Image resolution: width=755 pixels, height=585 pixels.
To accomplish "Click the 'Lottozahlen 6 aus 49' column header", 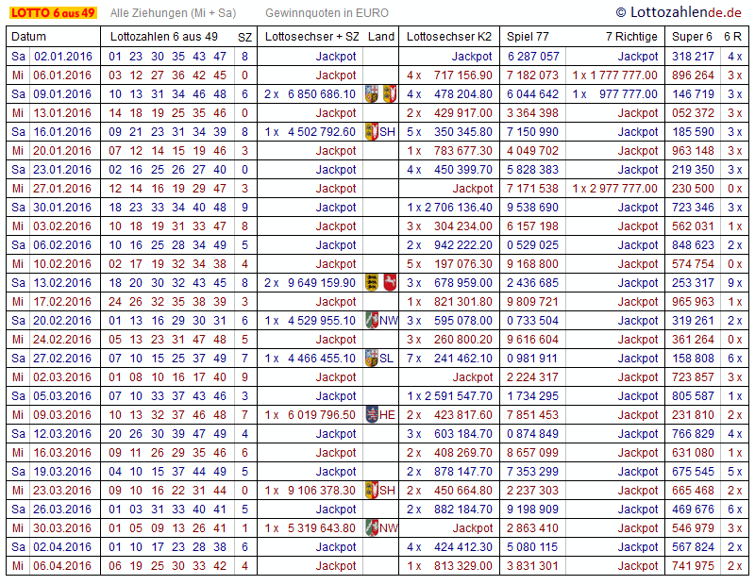I will (x=163, y=37).
